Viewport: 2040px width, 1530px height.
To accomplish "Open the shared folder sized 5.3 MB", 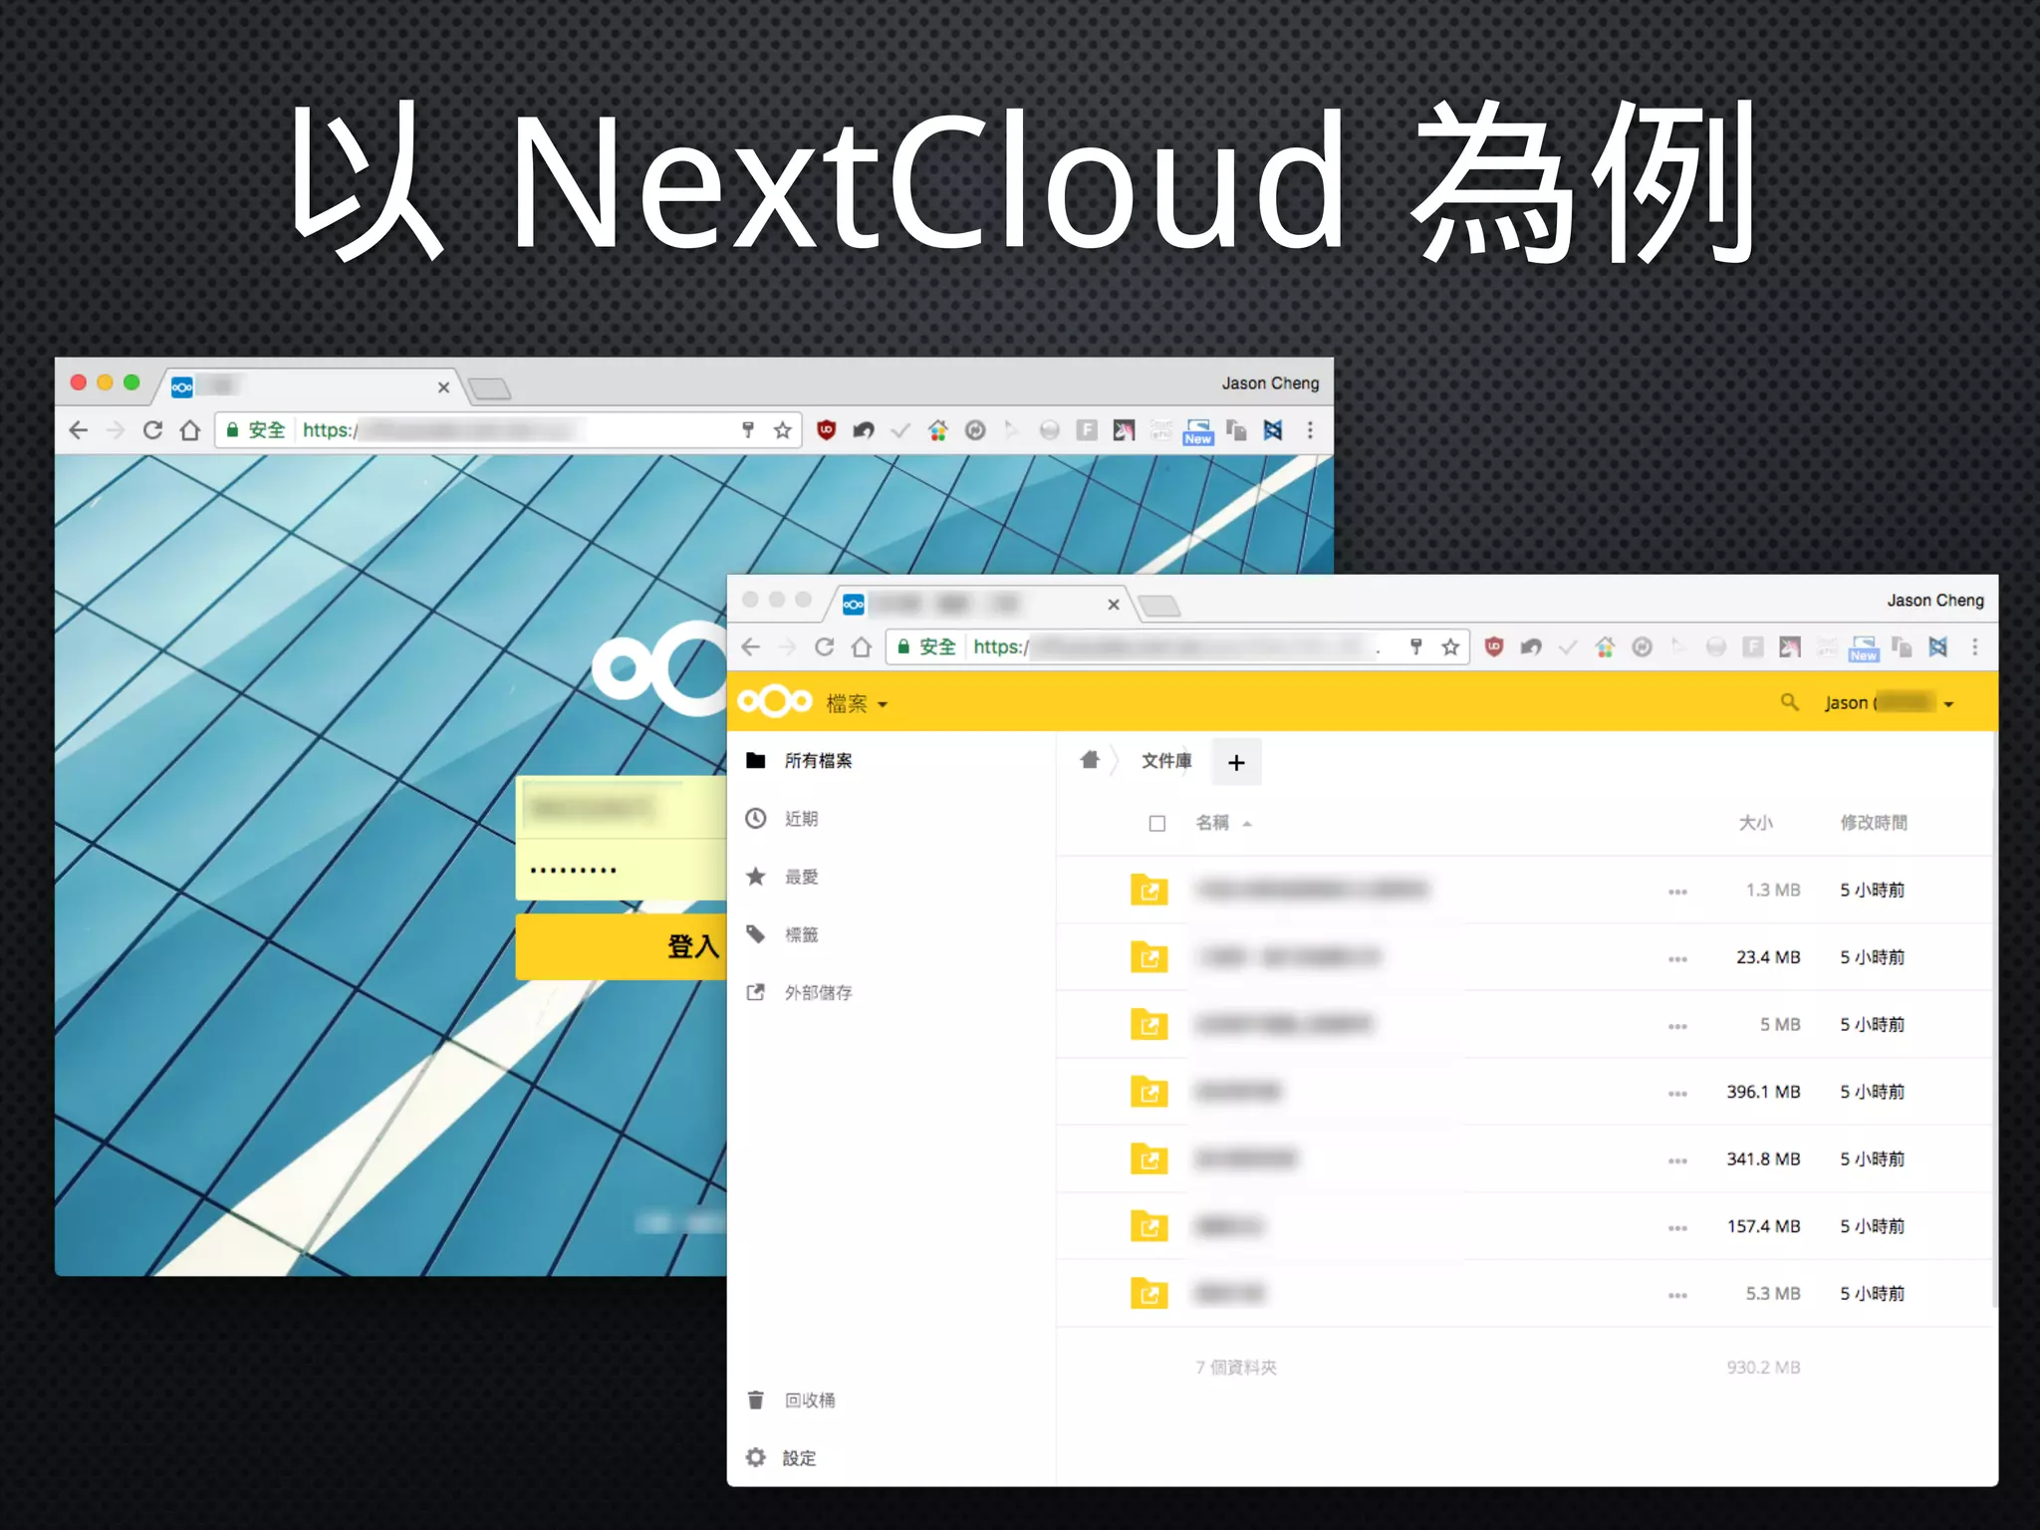I will coord(1148,1293).
